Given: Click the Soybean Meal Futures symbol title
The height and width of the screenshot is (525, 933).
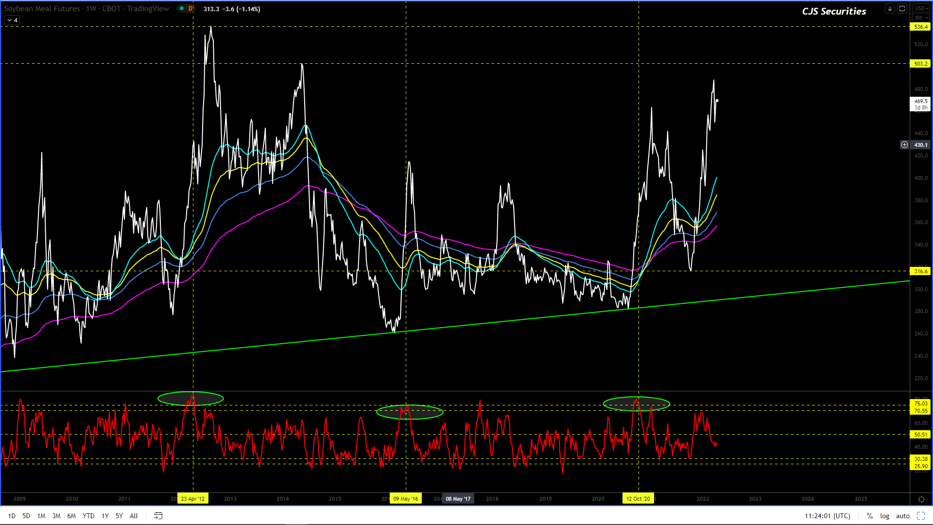Looking at the screenshot, I should 42,9.
